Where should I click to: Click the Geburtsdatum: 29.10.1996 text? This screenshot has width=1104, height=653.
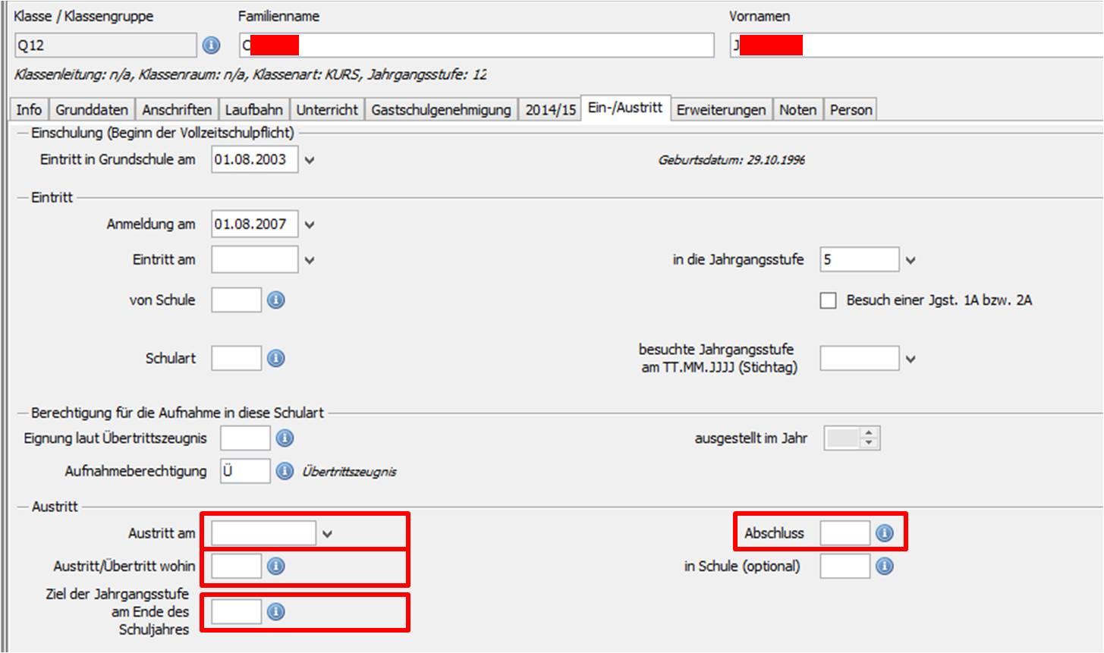(x=731, y=160)
